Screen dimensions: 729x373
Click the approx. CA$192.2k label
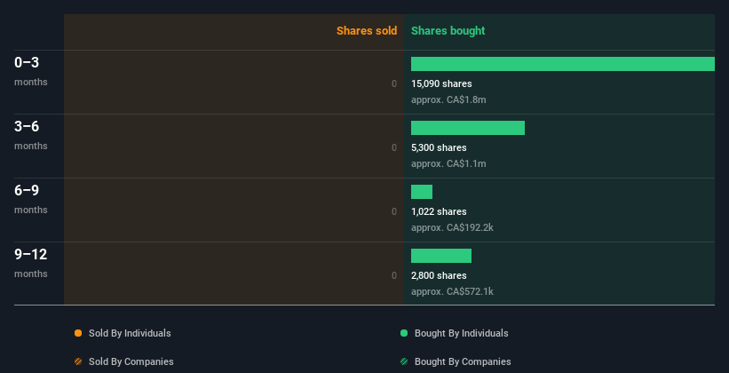click(452, 227)
